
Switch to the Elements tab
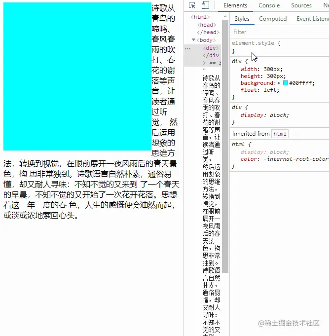point(235,5)
